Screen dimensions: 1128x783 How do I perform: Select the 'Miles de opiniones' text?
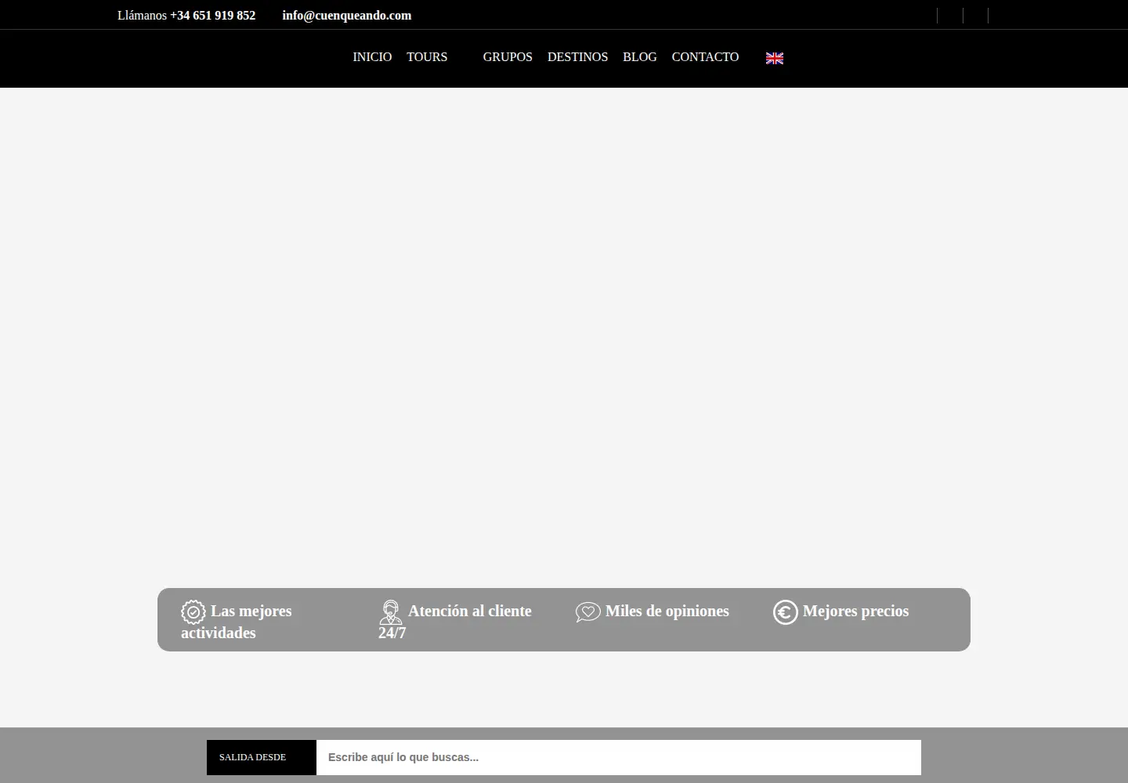667,612
